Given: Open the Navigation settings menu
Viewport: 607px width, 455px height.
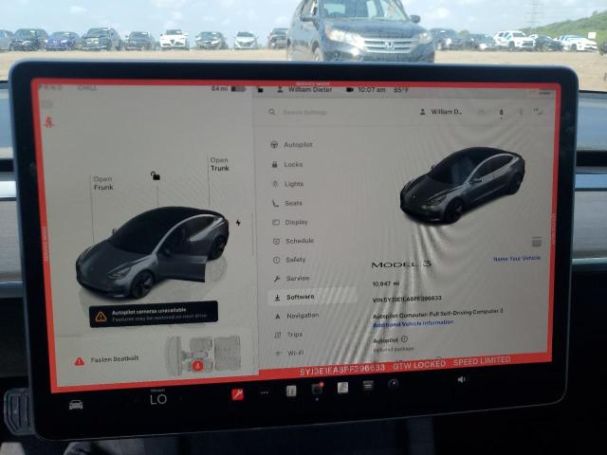Looking at the screenshot, I should 297,316.
